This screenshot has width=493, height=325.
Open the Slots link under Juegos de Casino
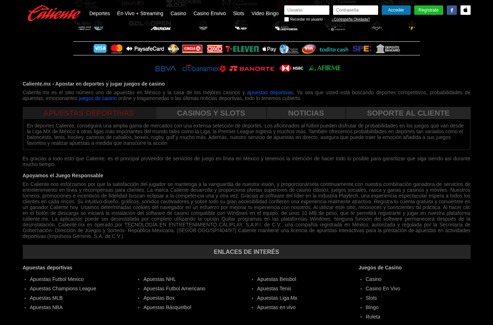click(371, 298)
